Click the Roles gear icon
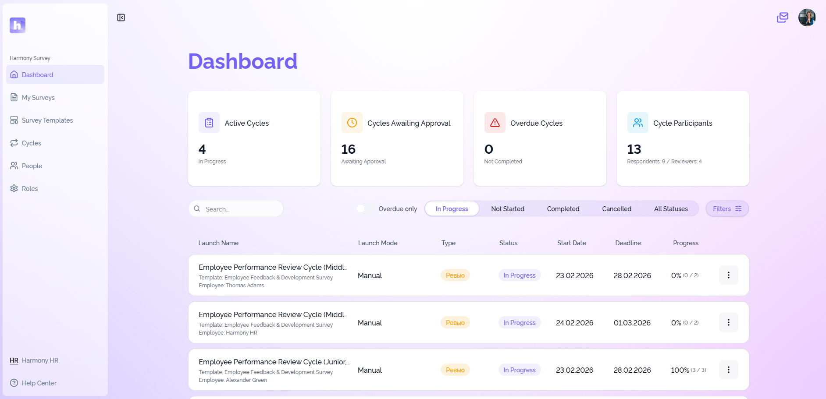 click(14, 188)
